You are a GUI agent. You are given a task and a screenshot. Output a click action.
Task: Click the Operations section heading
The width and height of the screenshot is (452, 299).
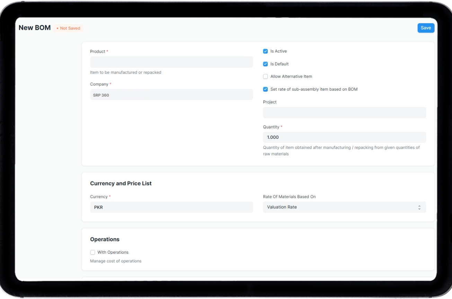coord(105,239)
